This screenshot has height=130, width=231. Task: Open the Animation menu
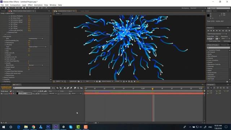click(38, 5)
